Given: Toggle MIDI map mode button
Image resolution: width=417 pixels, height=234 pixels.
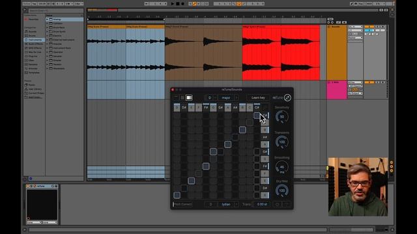Looking at the screenshot, I should coord(369,4).
